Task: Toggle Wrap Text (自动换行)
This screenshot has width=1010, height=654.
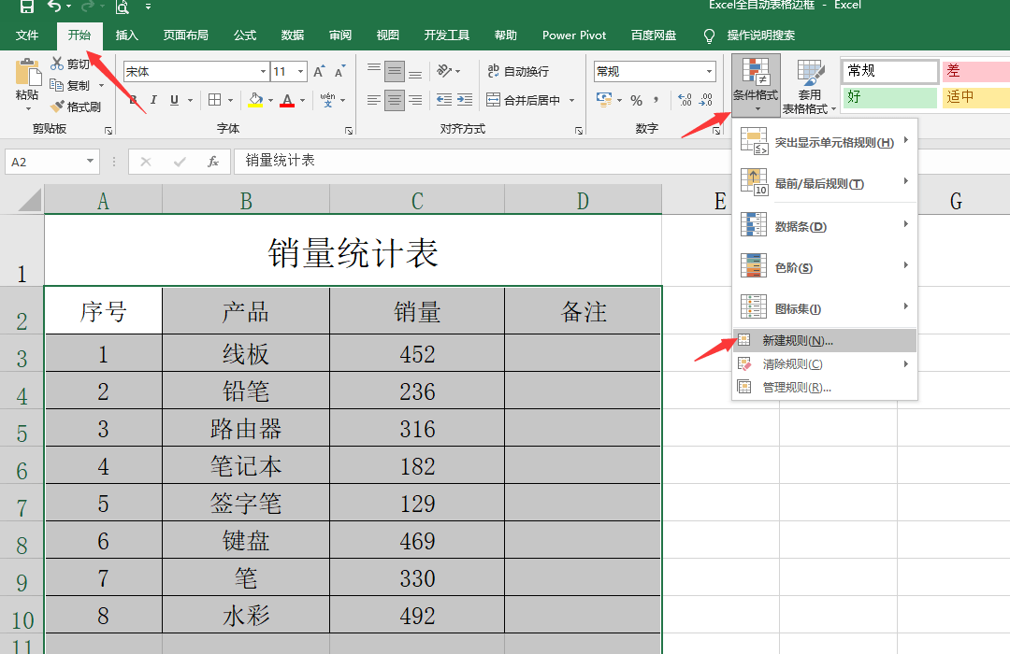Action: [x=518, y=71]
